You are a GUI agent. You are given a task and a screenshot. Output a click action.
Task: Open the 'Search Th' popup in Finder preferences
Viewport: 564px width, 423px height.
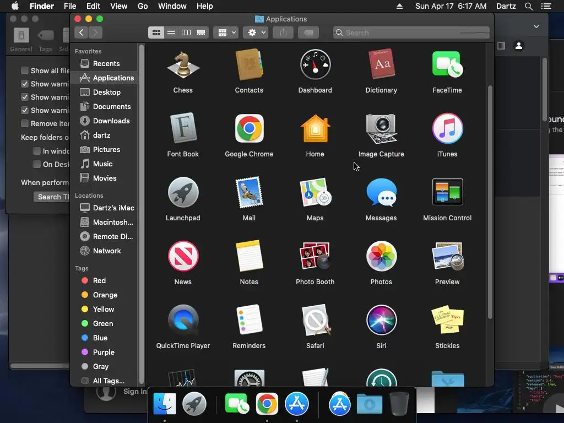pyautogui.click(x=52, y=197)
